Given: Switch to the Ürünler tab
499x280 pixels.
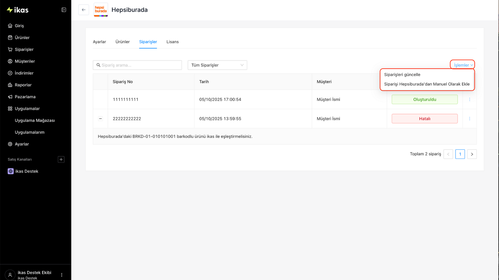Looking at the screenshot, I should [123, 42].
